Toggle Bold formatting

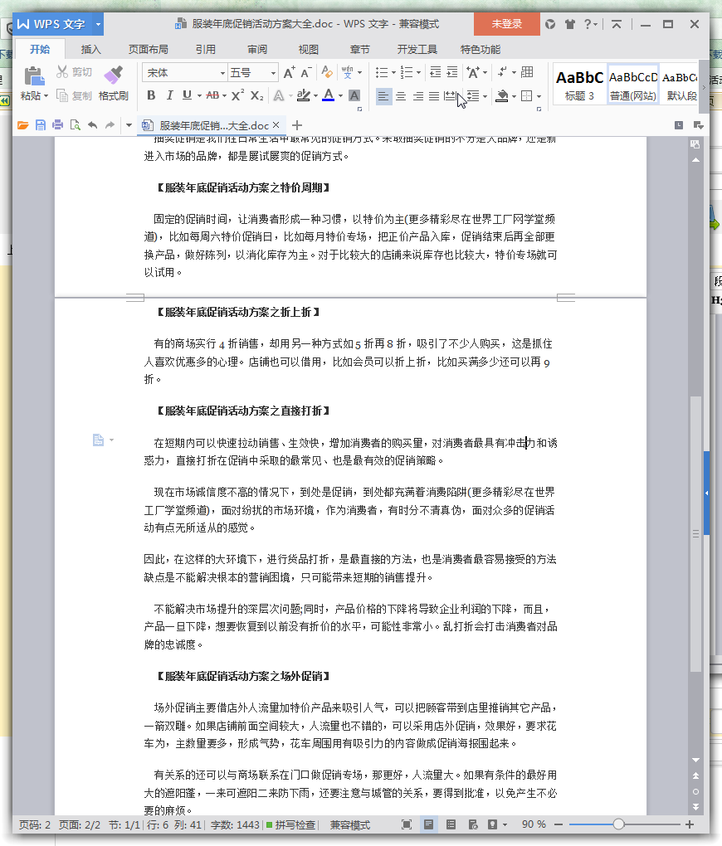tap(151, 95)
